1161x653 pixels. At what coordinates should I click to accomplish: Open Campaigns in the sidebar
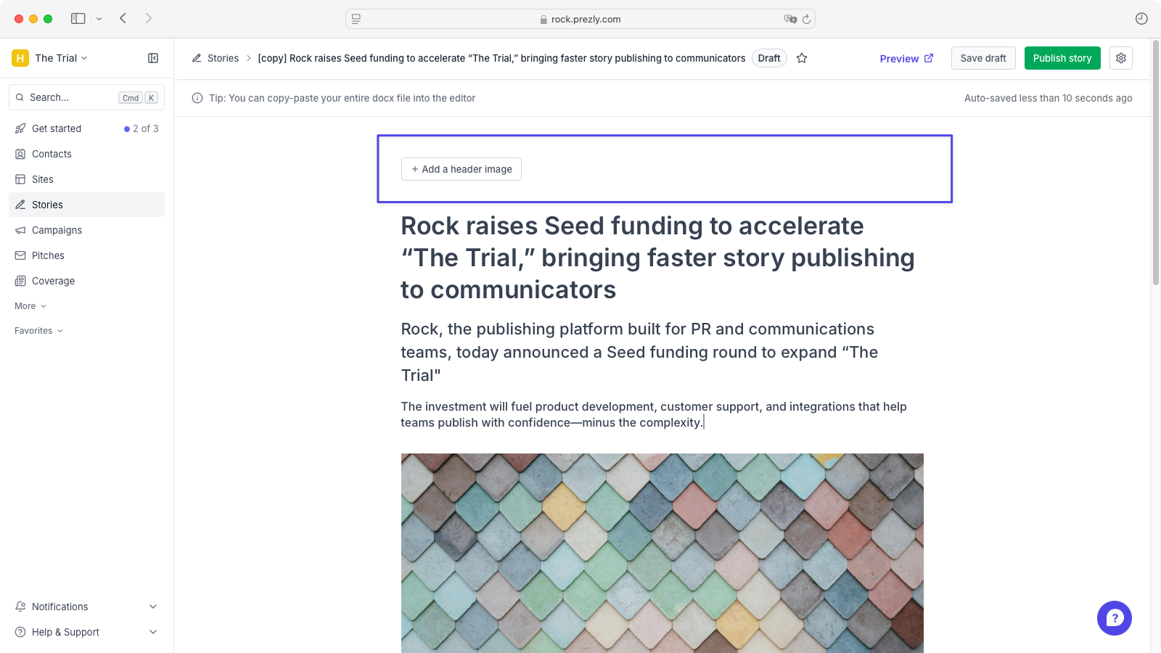[57, 230]
